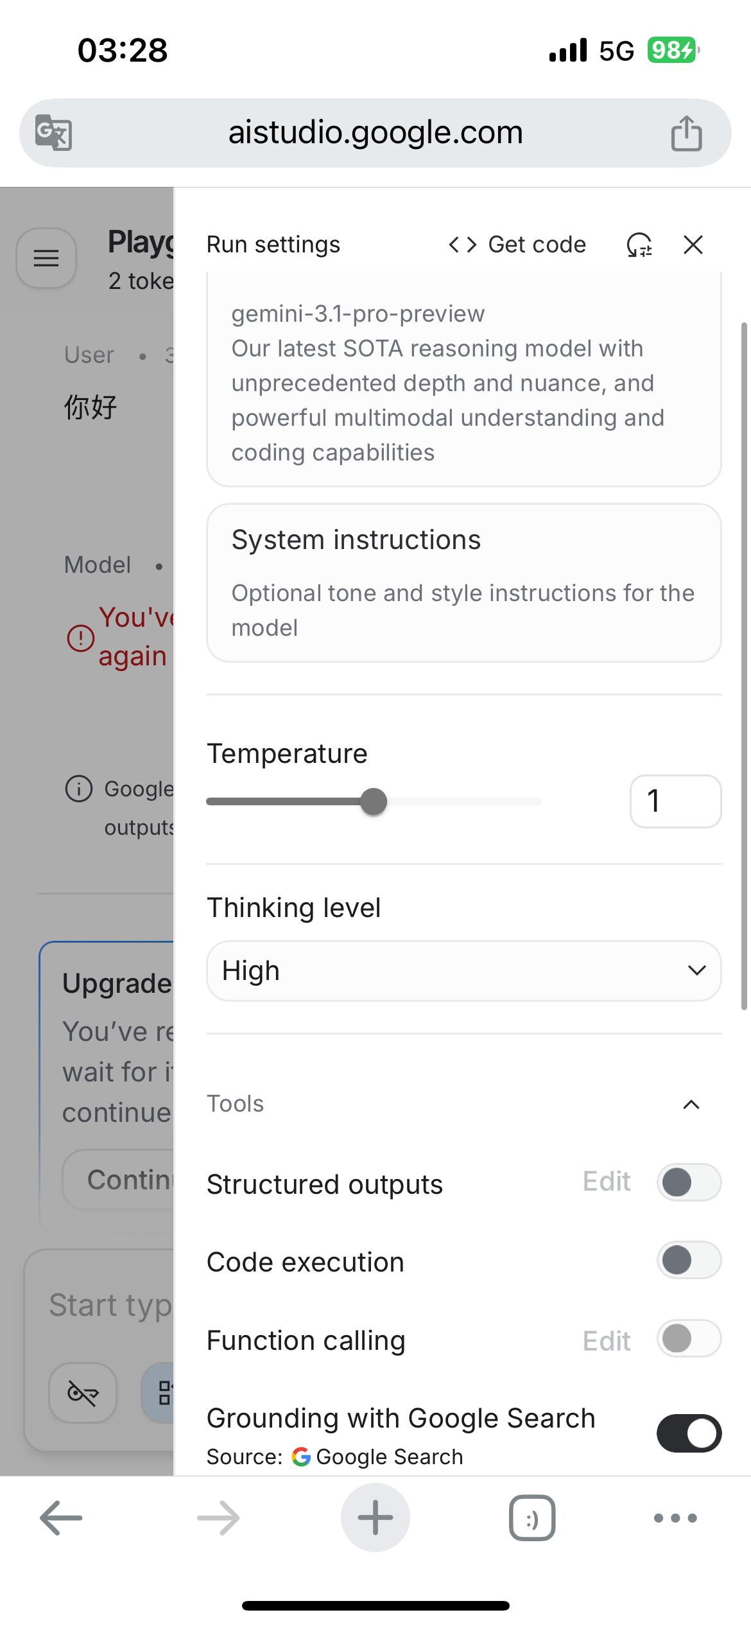Click Get code button
This screenshot has height=1626, width=751.
517,245
